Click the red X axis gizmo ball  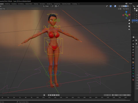click(x=130, y=15)
